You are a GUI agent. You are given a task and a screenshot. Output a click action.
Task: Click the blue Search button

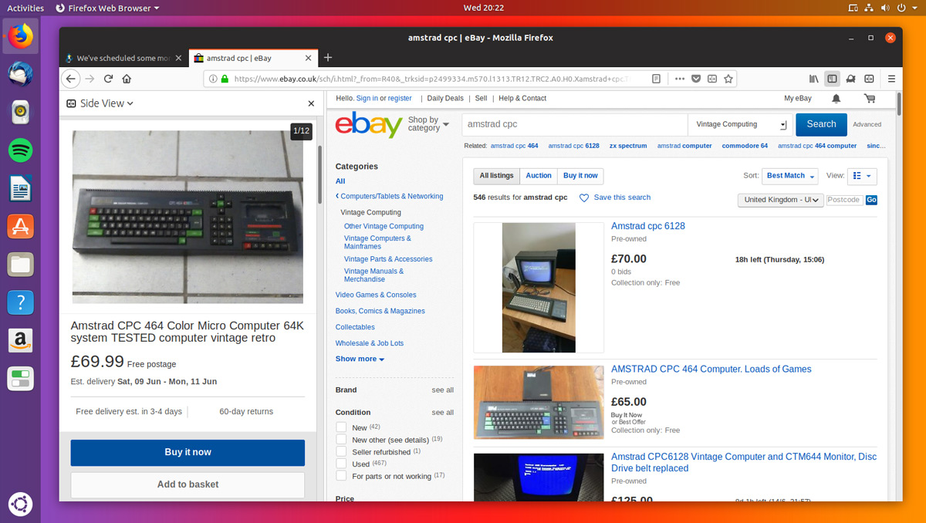(x=821, y=124)
